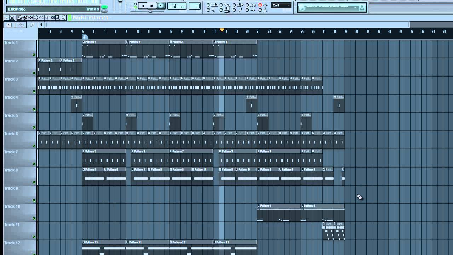Select the first Pattern 2 clip on Track 2
Screen dimensions: 453x255
click(49, 67)
